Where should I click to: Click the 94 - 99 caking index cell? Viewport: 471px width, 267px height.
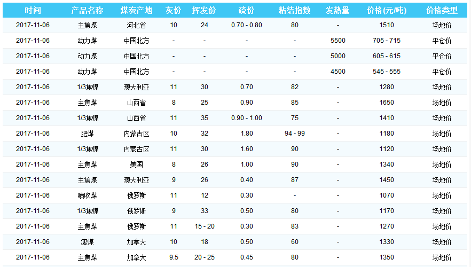pos(294,133)
